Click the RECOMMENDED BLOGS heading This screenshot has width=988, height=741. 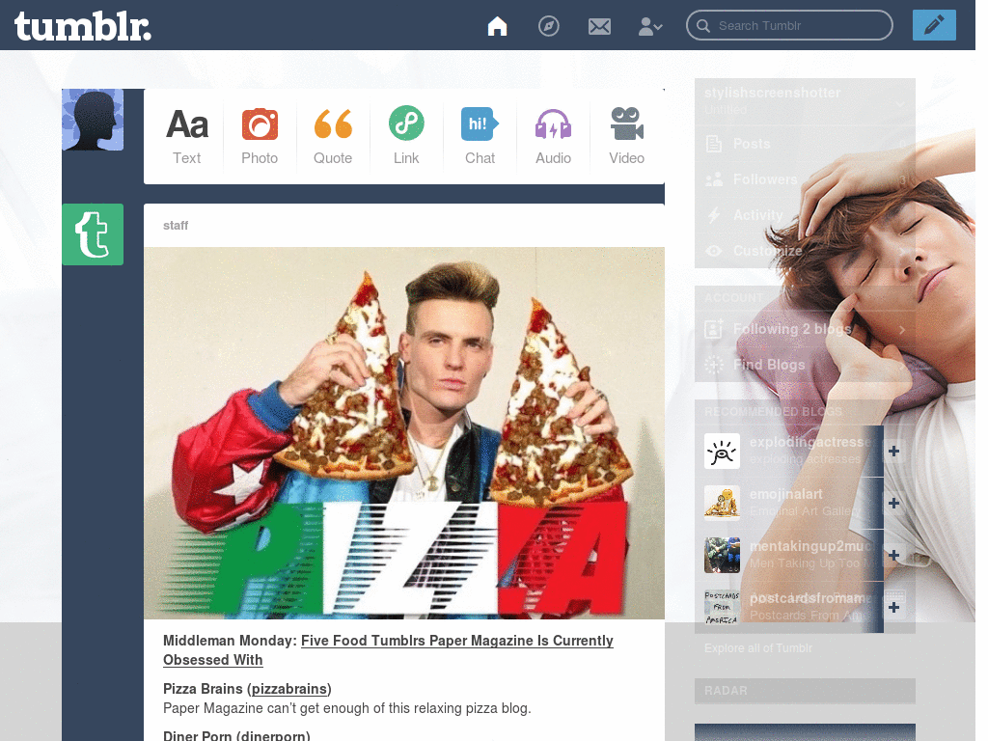coord(773,411)
